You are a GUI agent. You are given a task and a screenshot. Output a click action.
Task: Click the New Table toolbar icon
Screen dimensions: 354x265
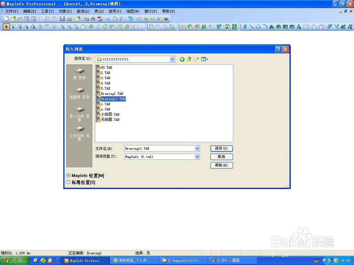pyautogui.click(x=6, y=19)
